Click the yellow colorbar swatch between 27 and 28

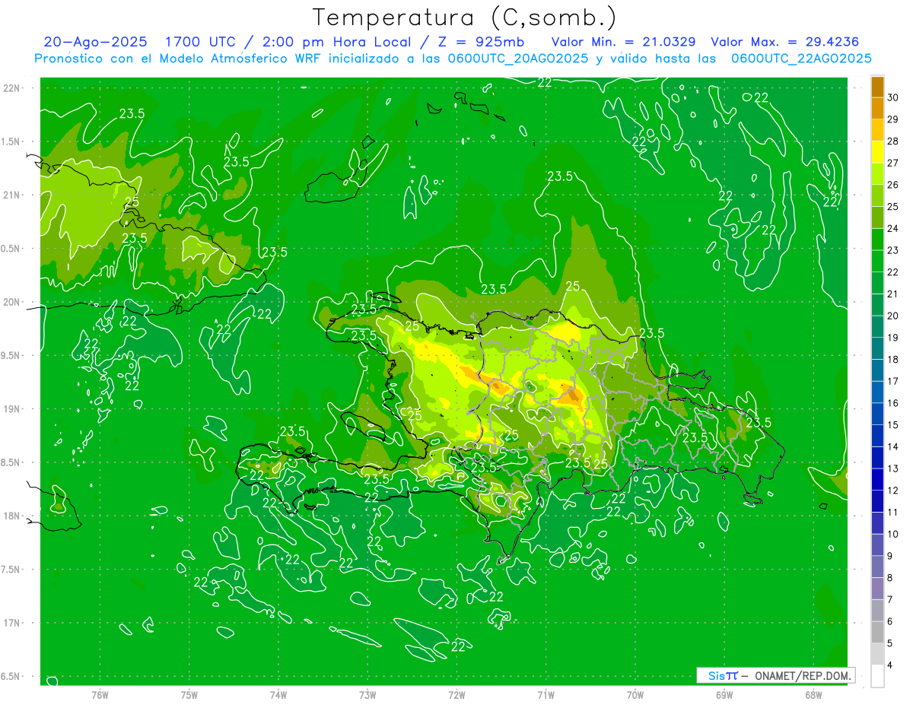pyautogui.click(x=878, y=151)
